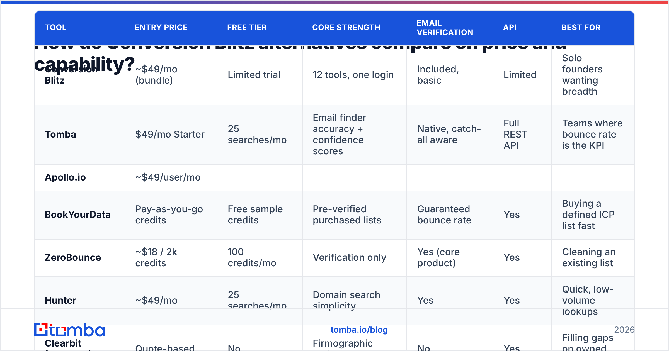The height and width of the screenshot is (351, 669).
Task: Click the Apollo.io tool name
Action: [65, 177]
